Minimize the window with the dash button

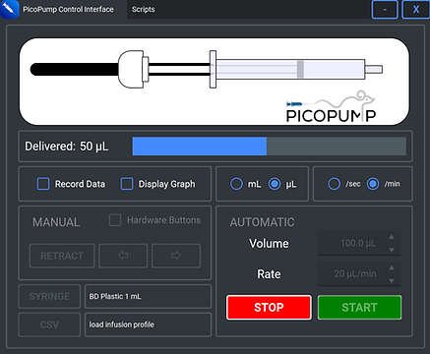tap(385, 9)
